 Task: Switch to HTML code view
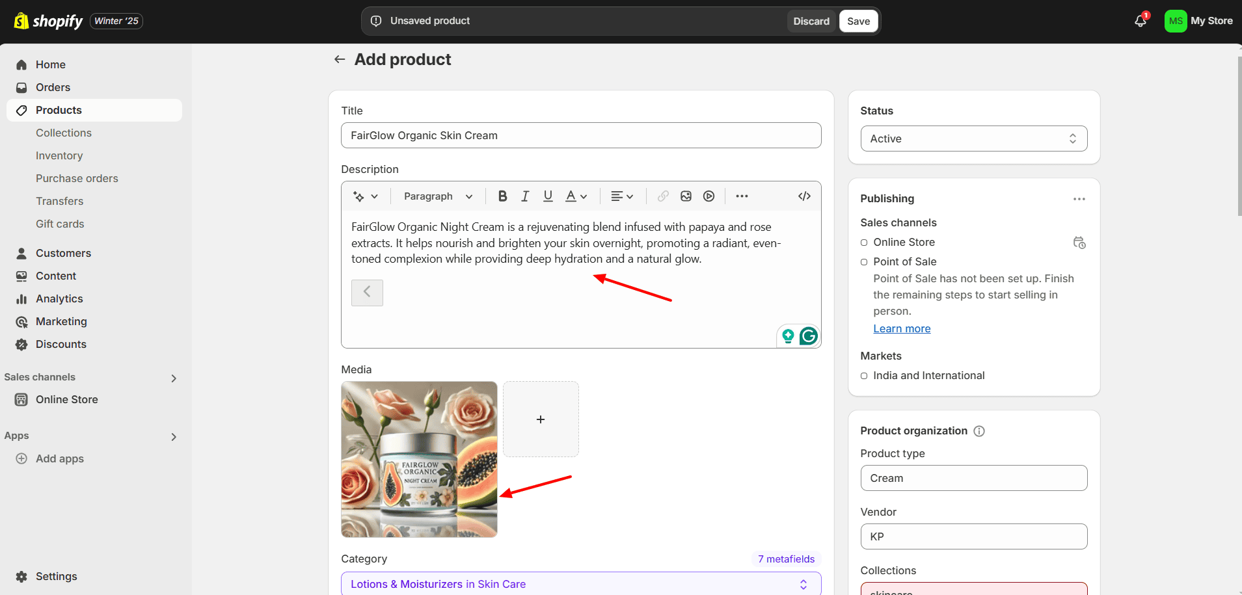(x=804, y=196)
